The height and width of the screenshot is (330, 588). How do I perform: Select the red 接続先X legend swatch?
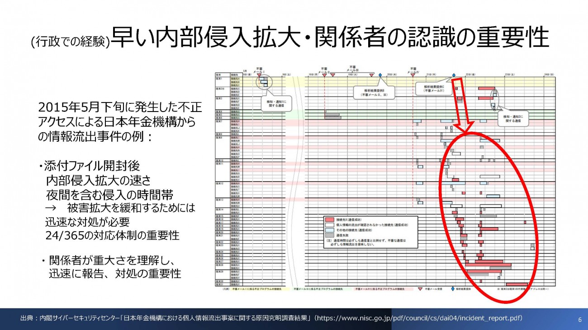(x=330, y=218)
